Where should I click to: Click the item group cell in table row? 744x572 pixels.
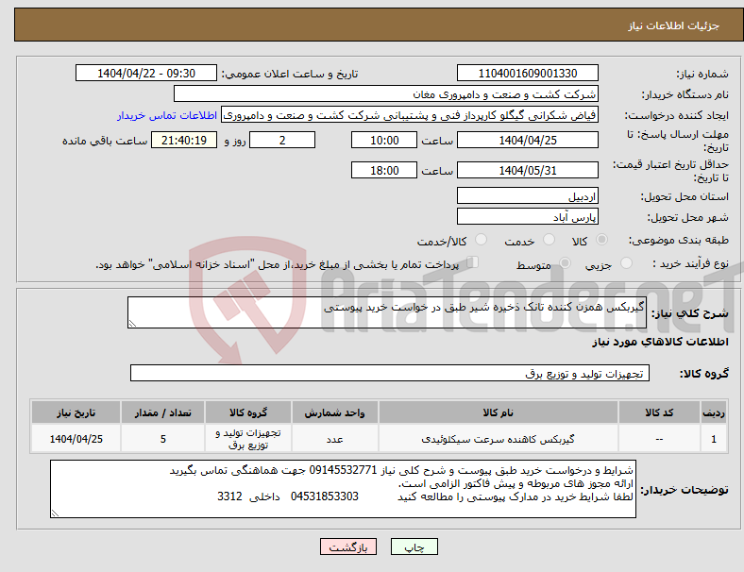point(248,439)
